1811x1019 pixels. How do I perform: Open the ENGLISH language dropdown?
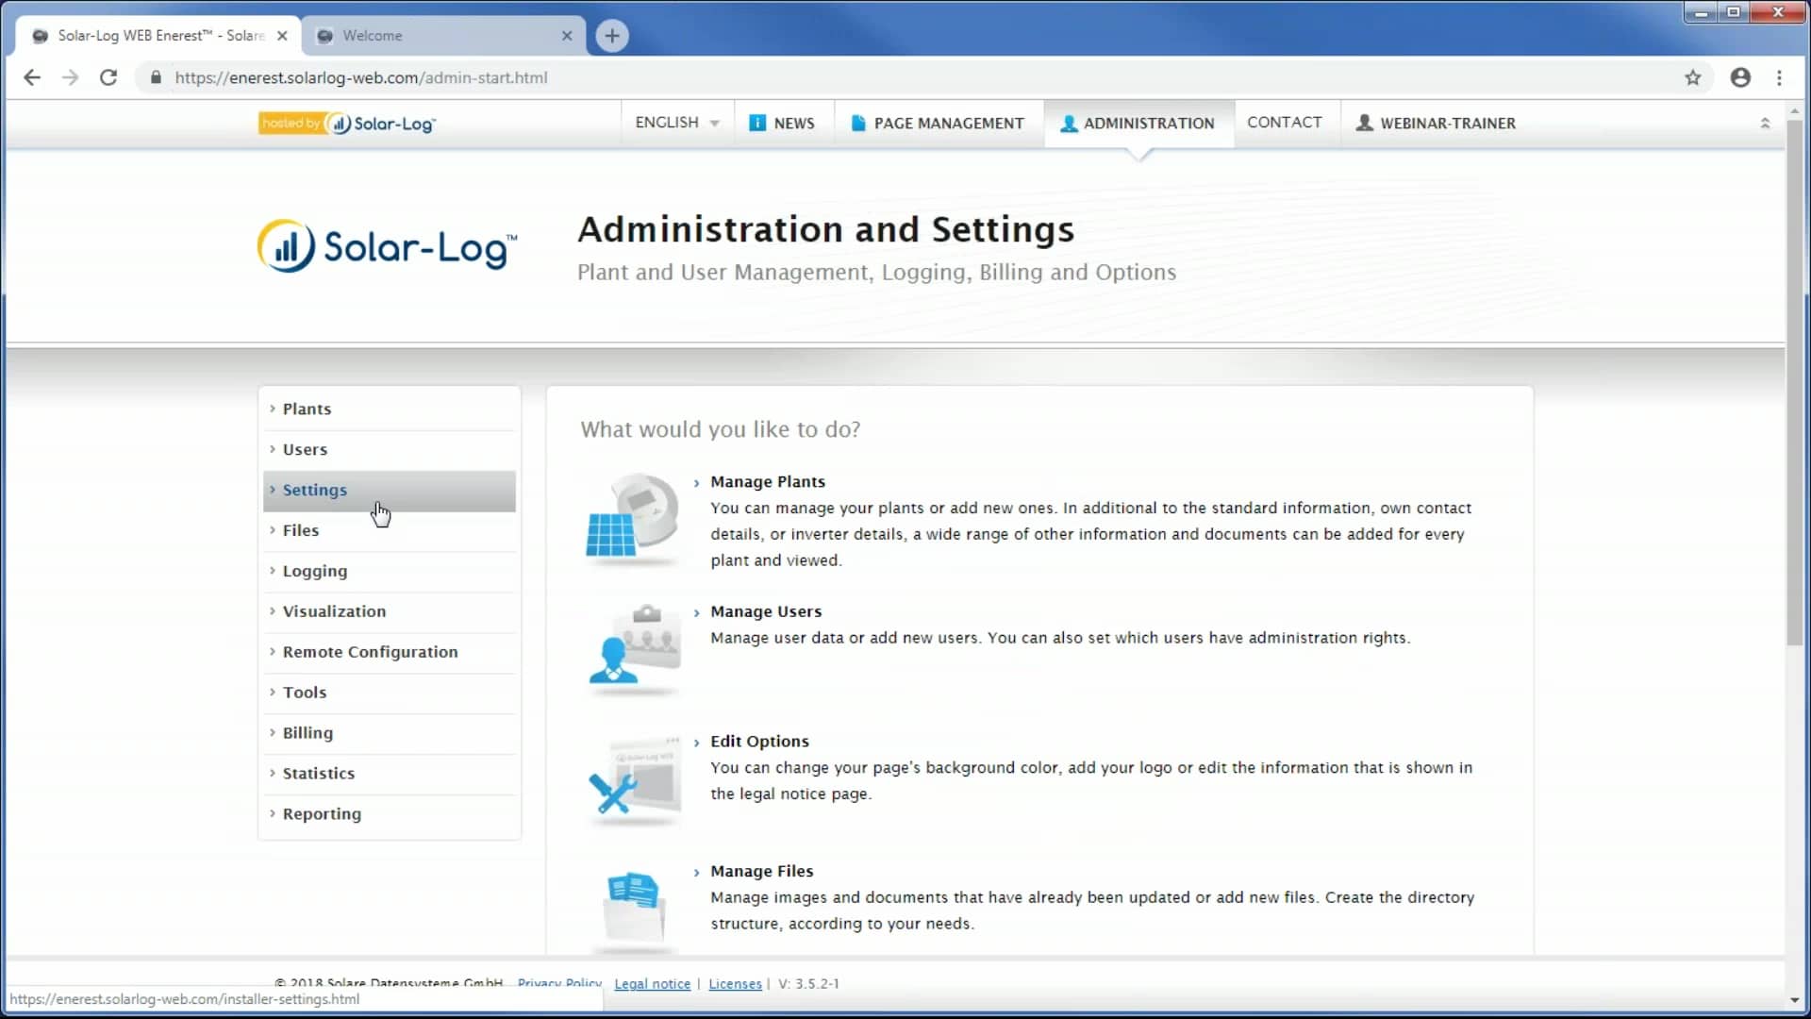(x=675, y=123)
